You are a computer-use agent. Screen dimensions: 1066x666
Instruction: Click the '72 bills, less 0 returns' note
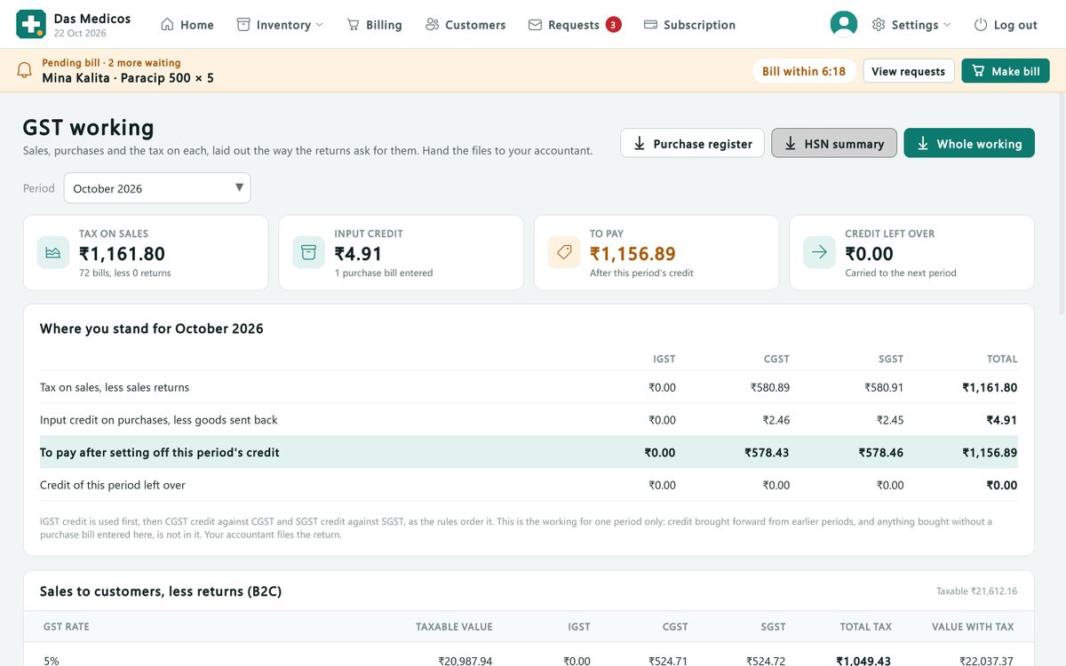tap(125, 274)
